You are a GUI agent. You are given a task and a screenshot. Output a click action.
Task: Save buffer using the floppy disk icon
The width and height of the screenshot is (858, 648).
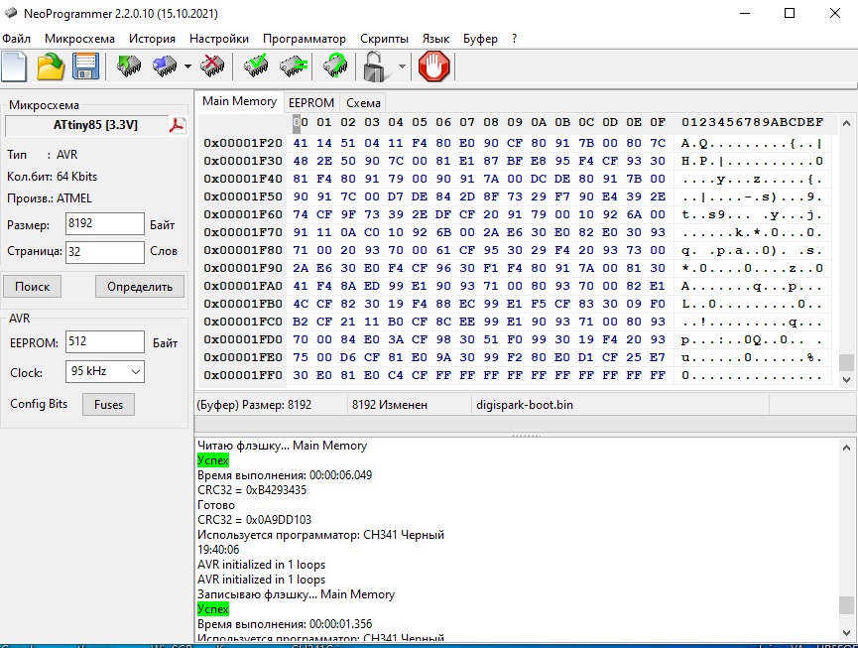pos(84,67)
